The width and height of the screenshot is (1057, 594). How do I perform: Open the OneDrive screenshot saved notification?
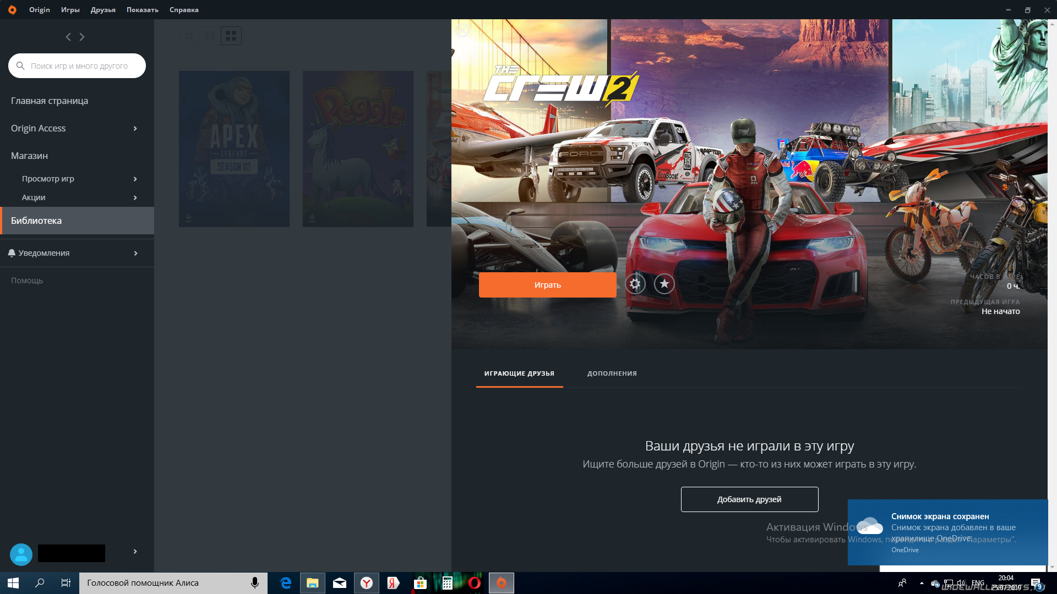coord(947,532)
